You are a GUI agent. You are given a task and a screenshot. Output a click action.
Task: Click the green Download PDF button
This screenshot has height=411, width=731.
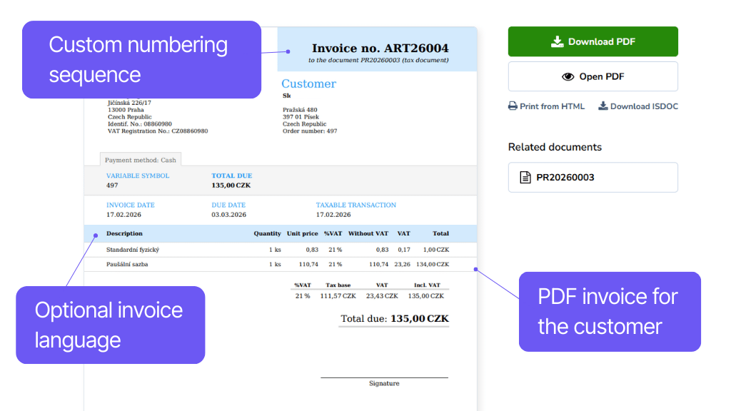pyautogui.click(x=593, y=41)
